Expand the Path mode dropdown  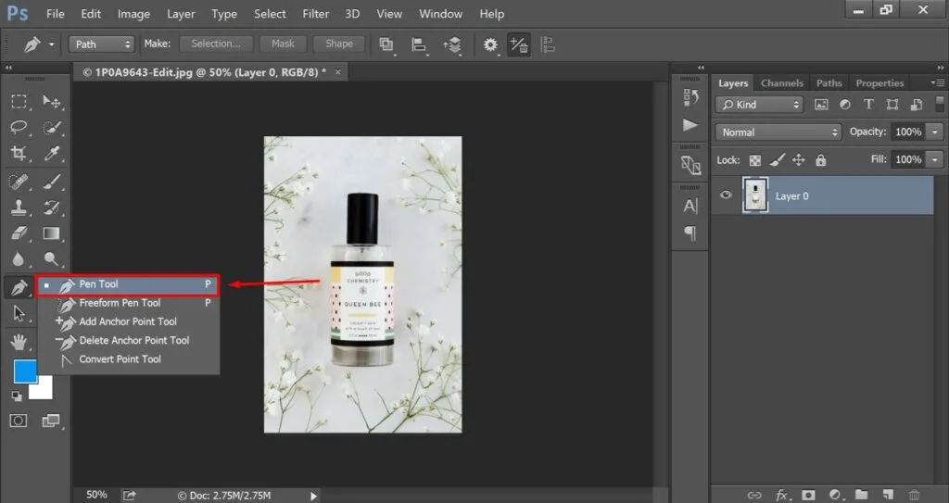102,44
